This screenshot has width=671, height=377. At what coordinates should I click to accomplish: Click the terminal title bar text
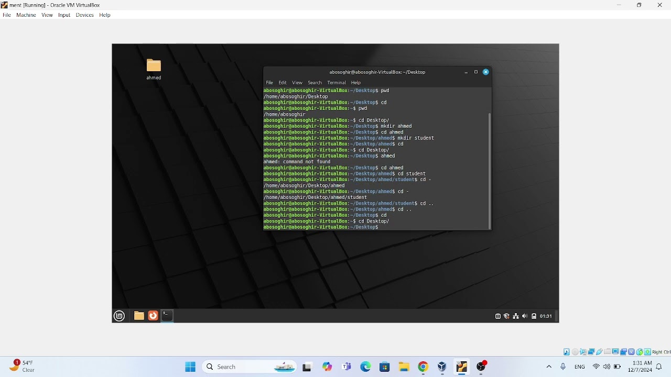click(x=377, y=72)
